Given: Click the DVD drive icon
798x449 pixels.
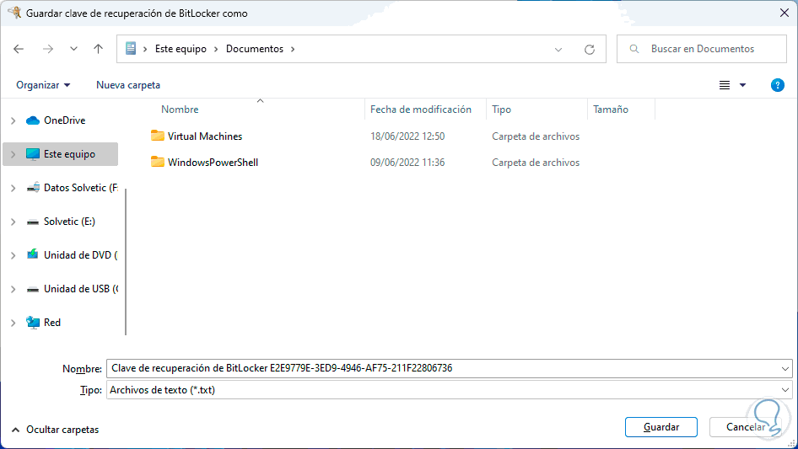Looking at the screenshot, I should (x=33, y=254).
